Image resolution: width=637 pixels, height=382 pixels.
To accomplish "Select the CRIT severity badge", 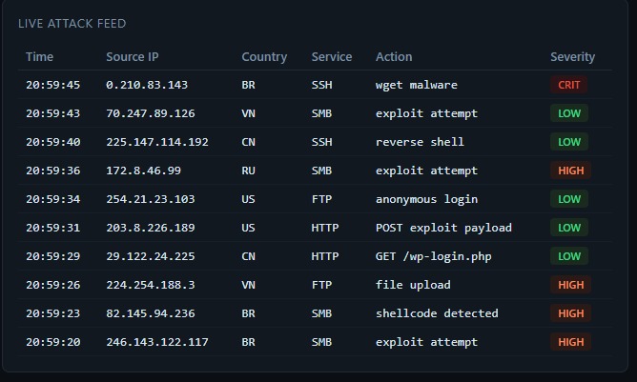I will (x=568, y=85).
